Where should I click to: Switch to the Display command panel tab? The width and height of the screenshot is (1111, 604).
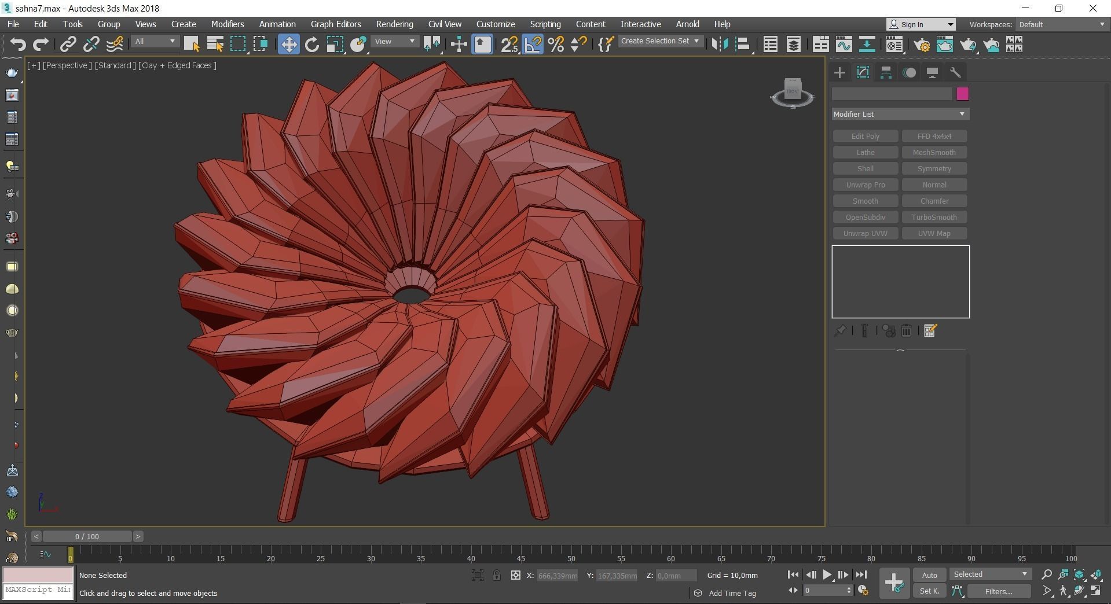coord(932,72)
